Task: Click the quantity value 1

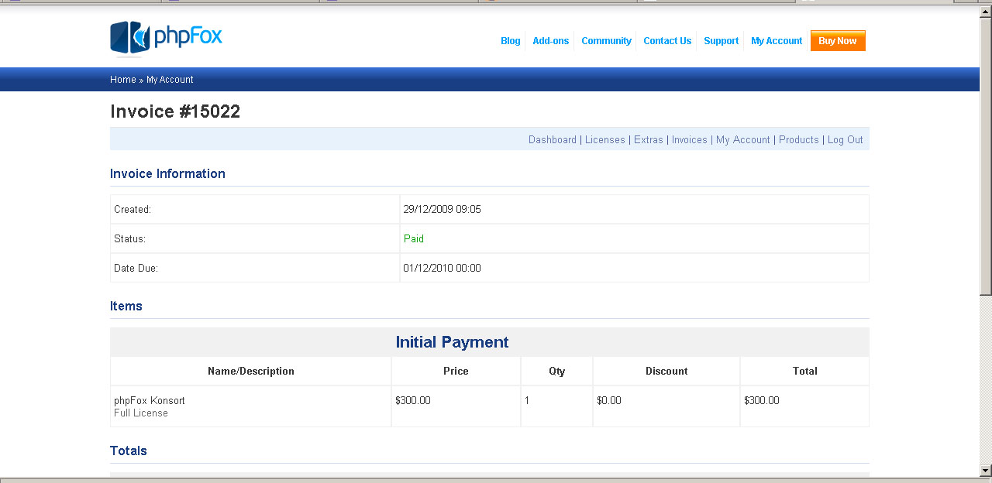Action: pyautogui.click(x=527, y=401)
